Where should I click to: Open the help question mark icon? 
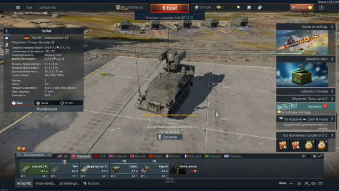pos(321,7)
